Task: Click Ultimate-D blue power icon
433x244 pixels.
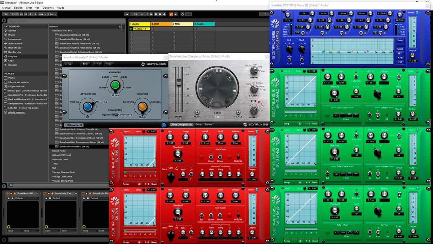Action: 164,125
